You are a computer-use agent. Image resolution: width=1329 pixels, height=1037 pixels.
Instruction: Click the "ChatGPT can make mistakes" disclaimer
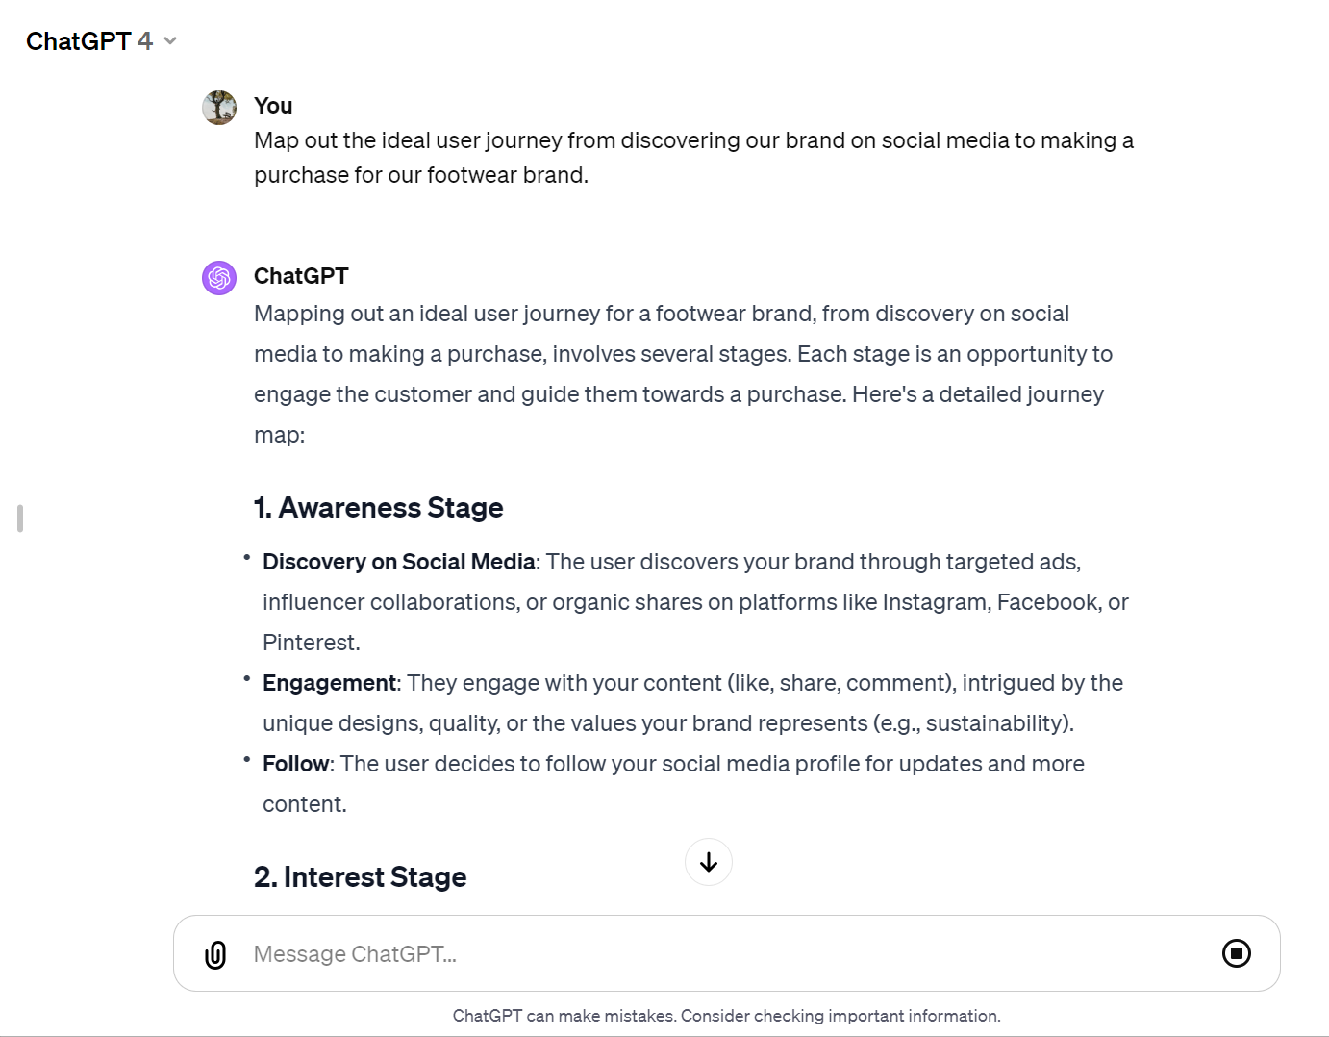726,1016
